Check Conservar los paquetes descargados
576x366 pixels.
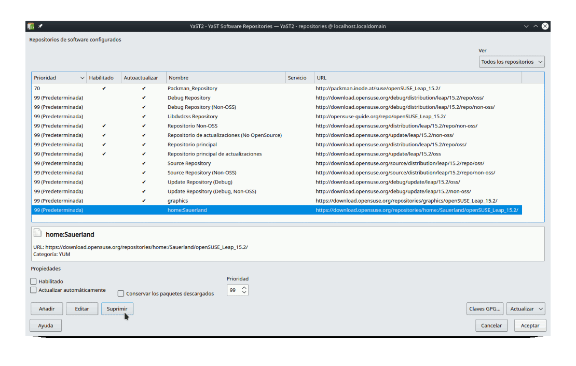coord(121,293)
